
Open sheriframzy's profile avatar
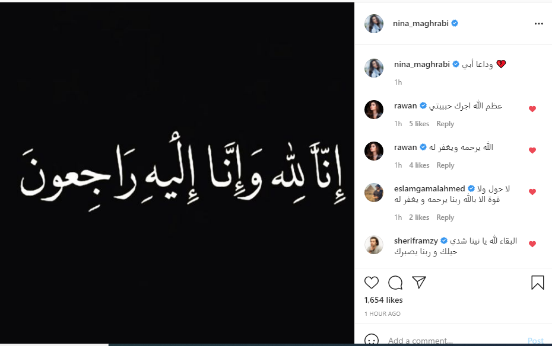pos(374,245)
